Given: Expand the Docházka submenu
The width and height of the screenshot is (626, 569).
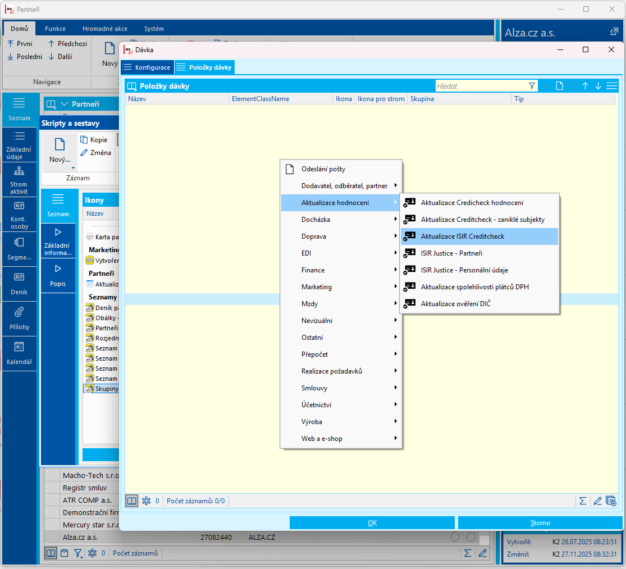Looking at the screenshot, I should point(341,219).
